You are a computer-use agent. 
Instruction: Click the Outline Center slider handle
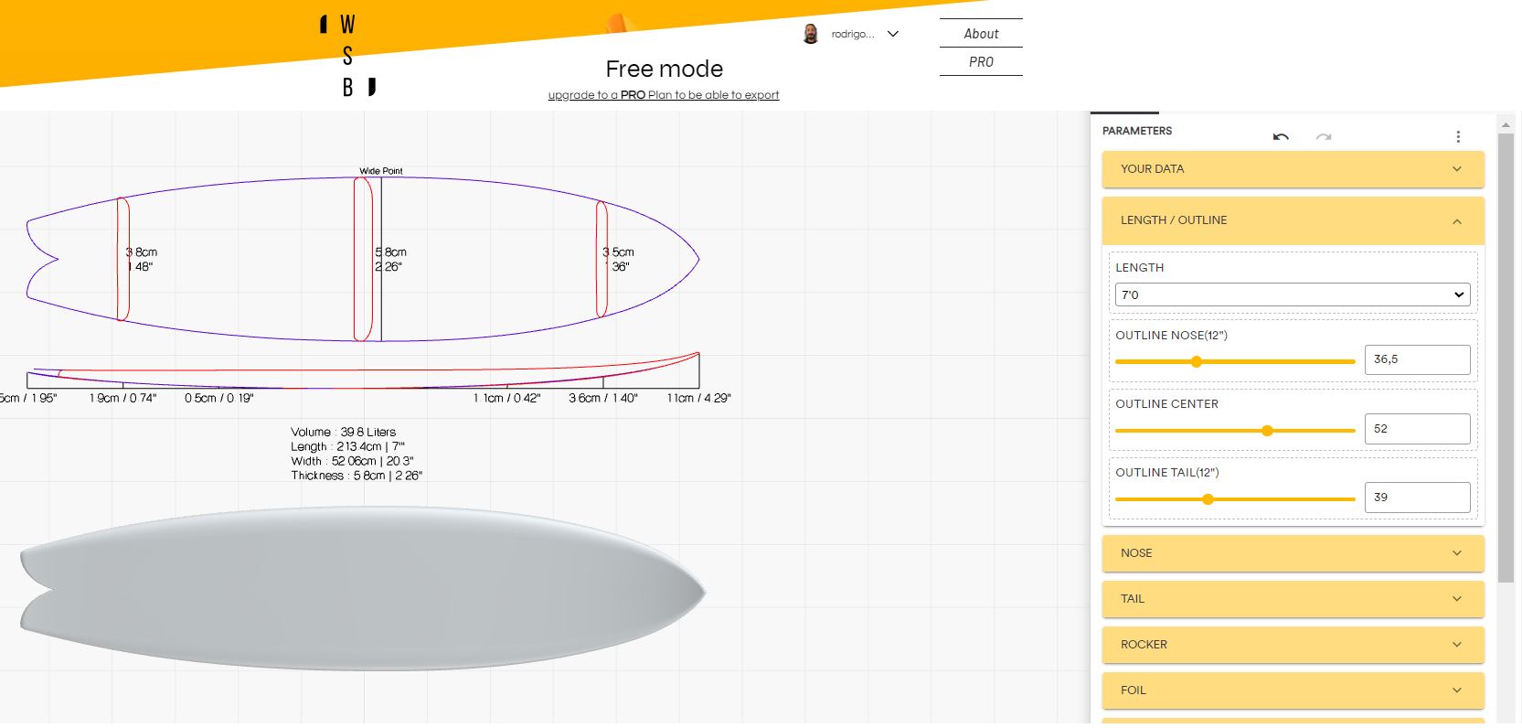1267,431
